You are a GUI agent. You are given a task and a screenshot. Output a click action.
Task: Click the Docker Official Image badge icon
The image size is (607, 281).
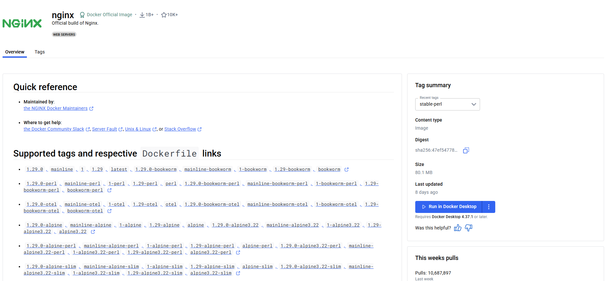(x=82, y=15)
